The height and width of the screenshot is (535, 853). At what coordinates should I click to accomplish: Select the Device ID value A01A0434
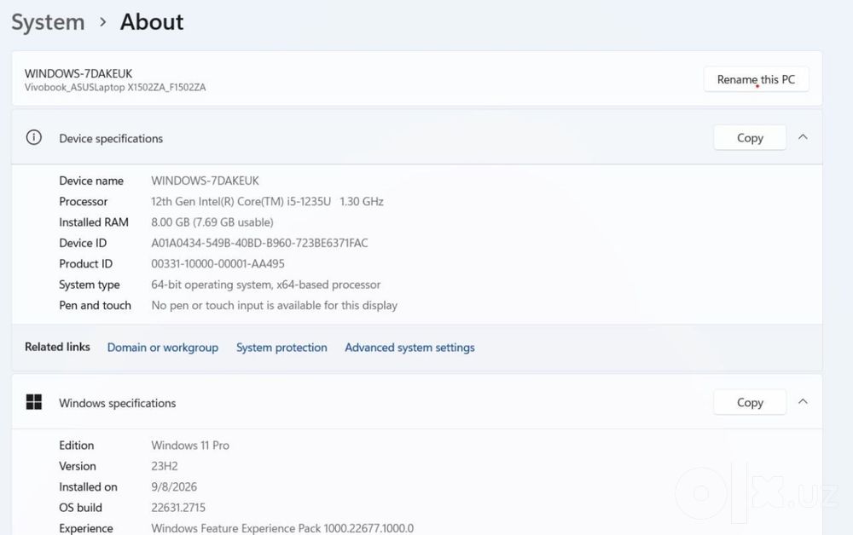coord(259,243)
